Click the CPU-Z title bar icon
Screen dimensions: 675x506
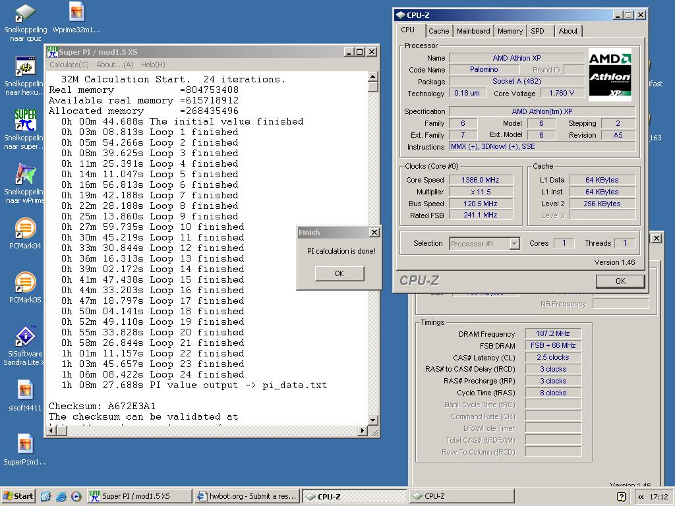point(400,15)
